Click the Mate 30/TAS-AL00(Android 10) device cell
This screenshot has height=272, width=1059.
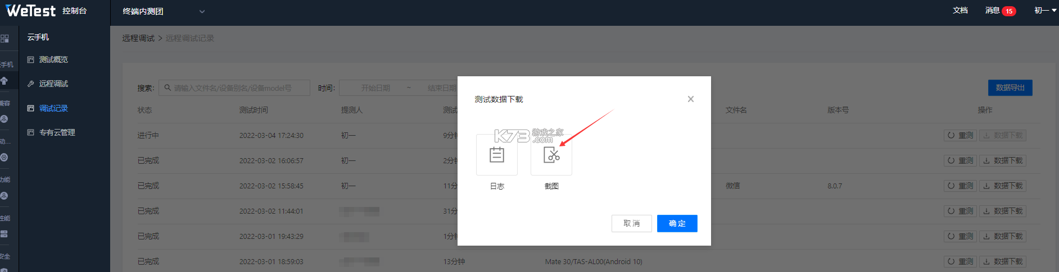594,261
